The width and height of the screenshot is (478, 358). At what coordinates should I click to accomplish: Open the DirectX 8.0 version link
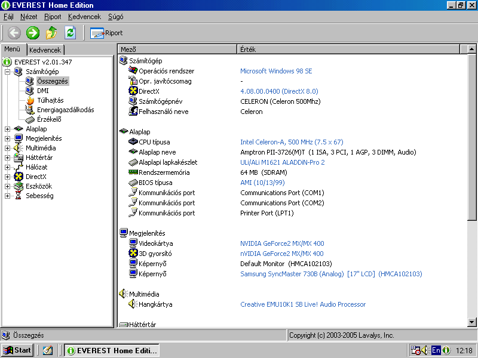[279, 91]
